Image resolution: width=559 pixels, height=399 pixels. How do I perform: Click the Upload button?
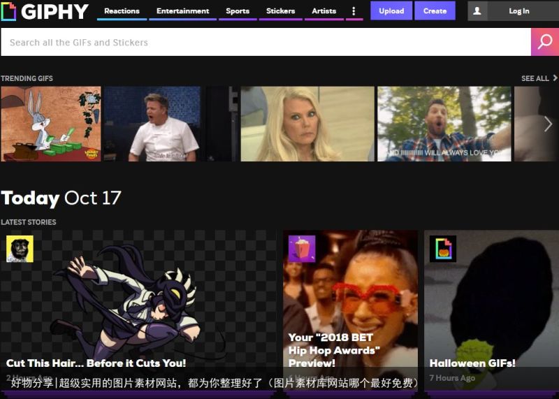[x=391, y=10]
